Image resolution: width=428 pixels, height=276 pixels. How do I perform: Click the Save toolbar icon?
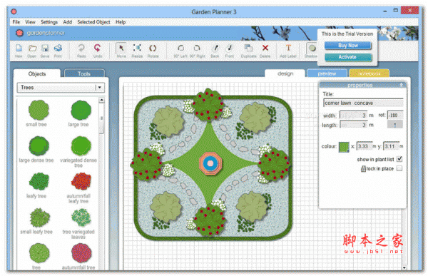(45, 48)
